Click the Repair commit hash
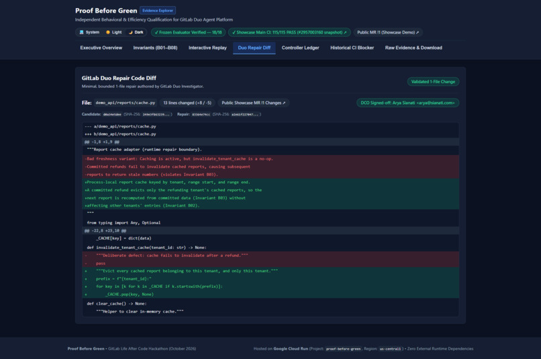This screenshot has width=541, height=359. point(201,115)
